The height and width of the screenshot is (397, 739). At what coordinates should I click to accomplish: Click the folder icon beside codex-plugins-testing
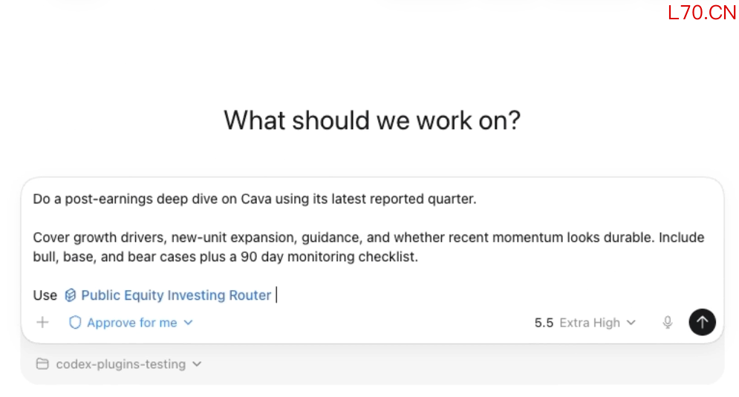[42, 364]
